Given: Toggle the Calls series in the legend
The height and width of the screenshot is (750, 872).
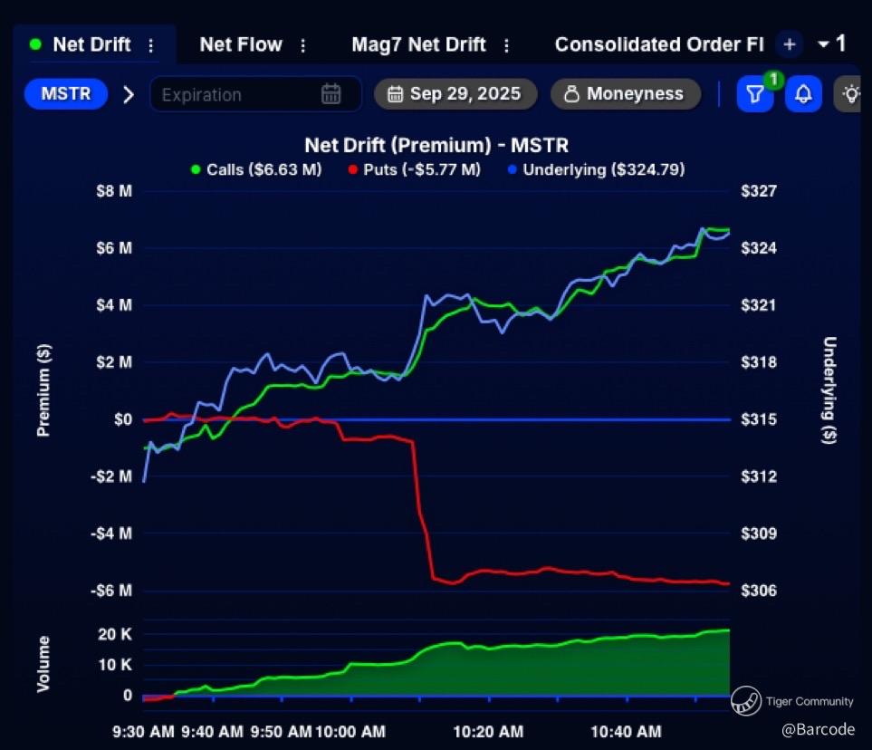Looking at the screenshot, I should 256,169.
